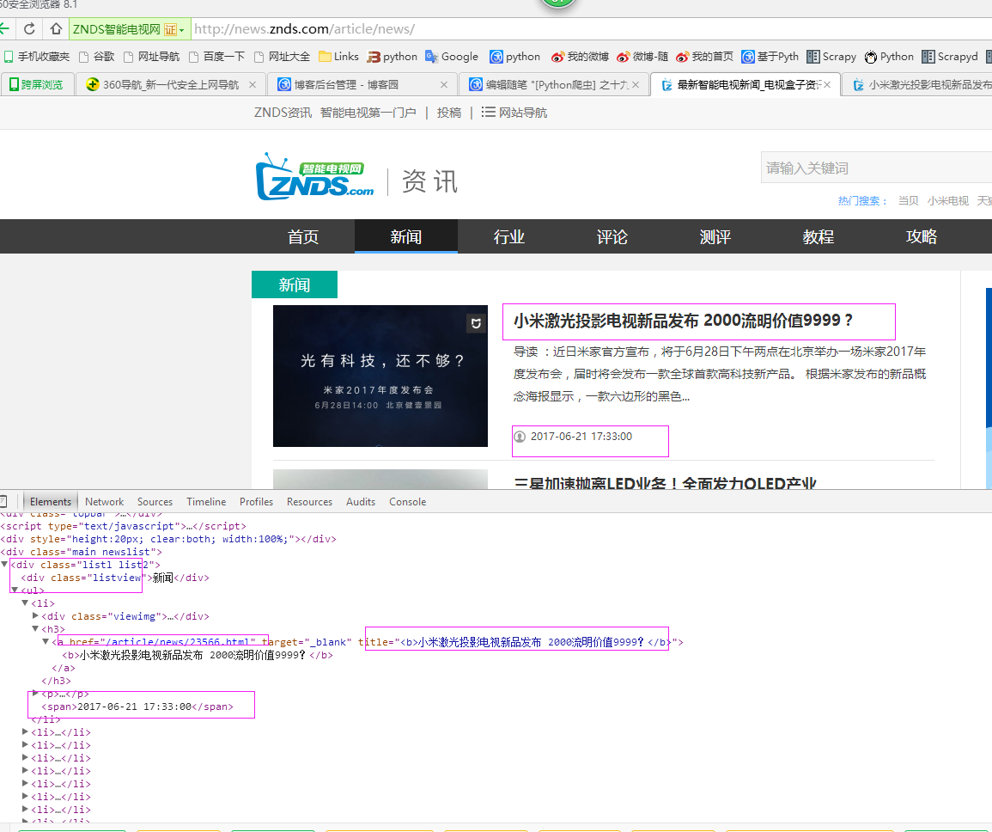Open the 网址大全 bookmark
The height and width of the screenshot is (832, 992).
click(283, 57)
